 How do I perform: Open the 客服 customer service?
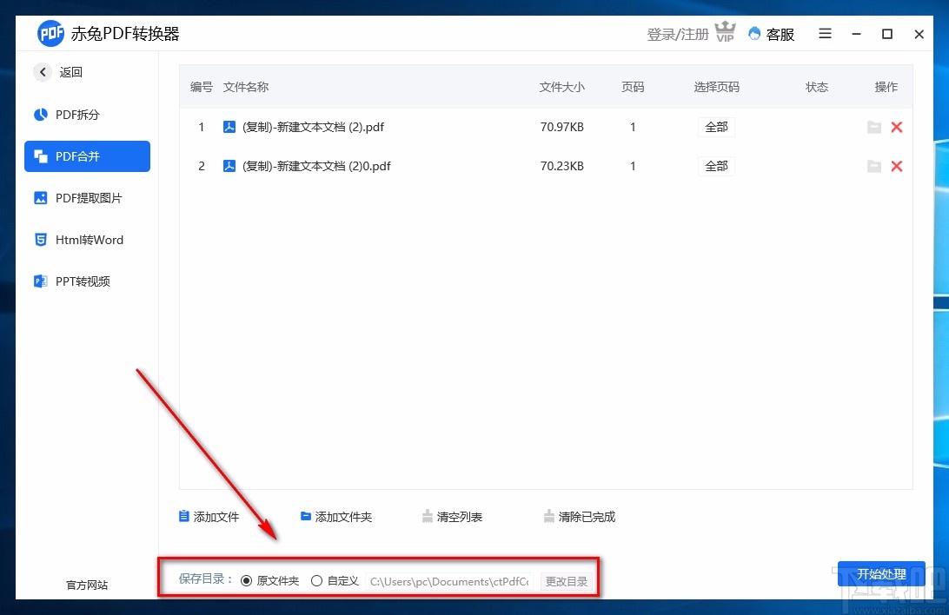[772, 34]
